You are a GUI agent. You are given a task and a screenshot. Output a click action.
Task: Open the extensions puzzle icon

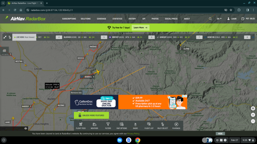coord(239,10)
